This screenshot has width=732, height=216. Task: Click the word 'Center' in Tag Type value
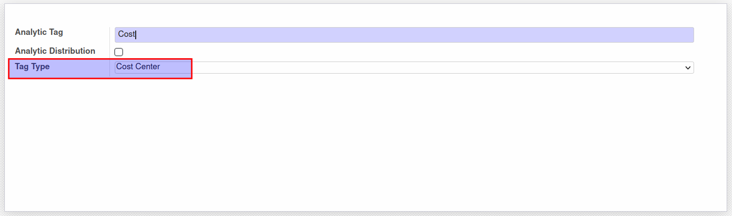(x=148, y=67)
